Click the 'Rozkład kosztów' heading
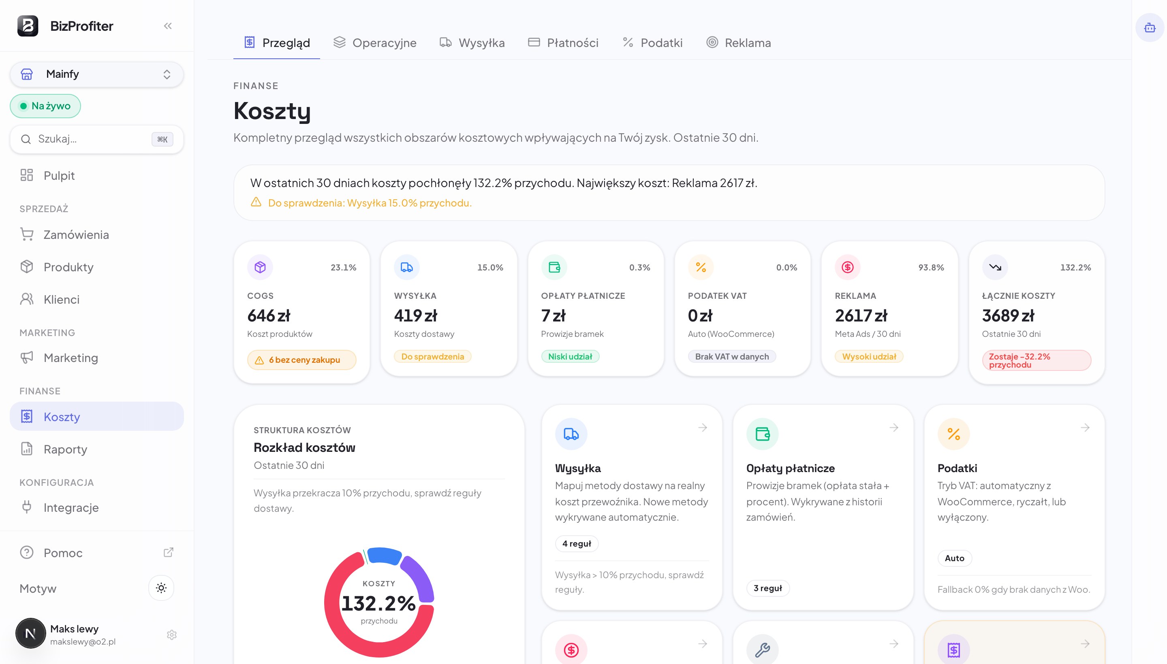Viewport: 1167px width, 664px height. [304, 447]
